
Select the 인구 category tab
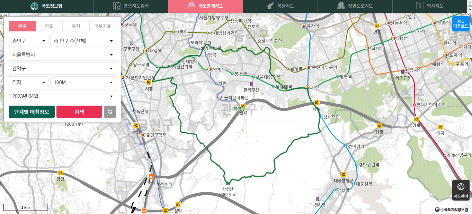tap(22, 26)
